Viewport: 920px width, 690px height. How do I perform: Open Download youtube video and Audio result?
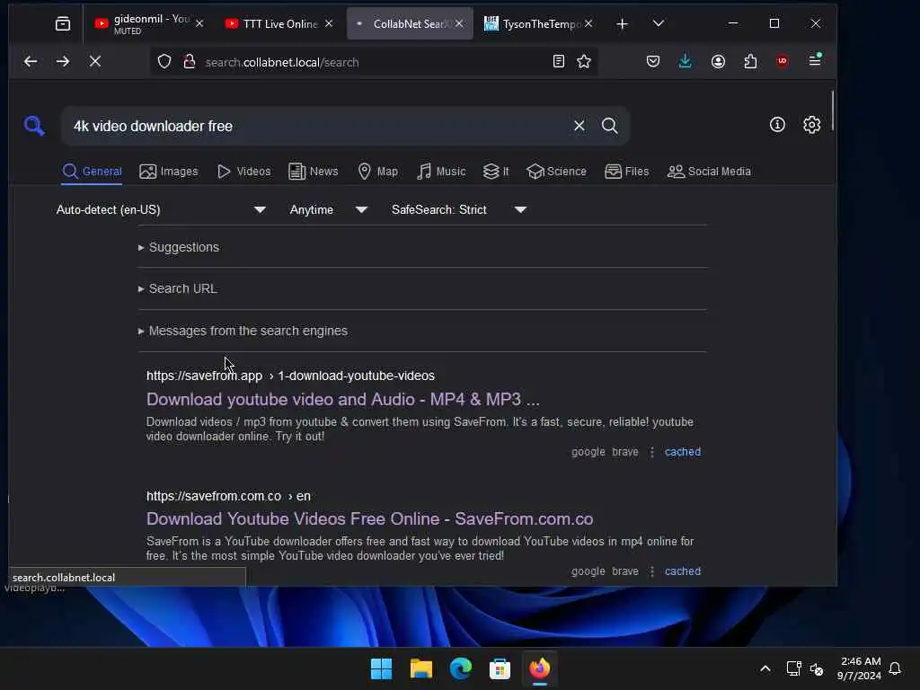pos(342,400)
